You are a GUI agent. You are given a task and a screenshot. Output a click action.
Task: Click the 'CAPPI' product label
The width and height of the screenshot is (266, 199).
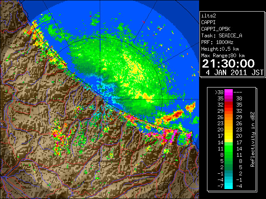coord(208,22)
